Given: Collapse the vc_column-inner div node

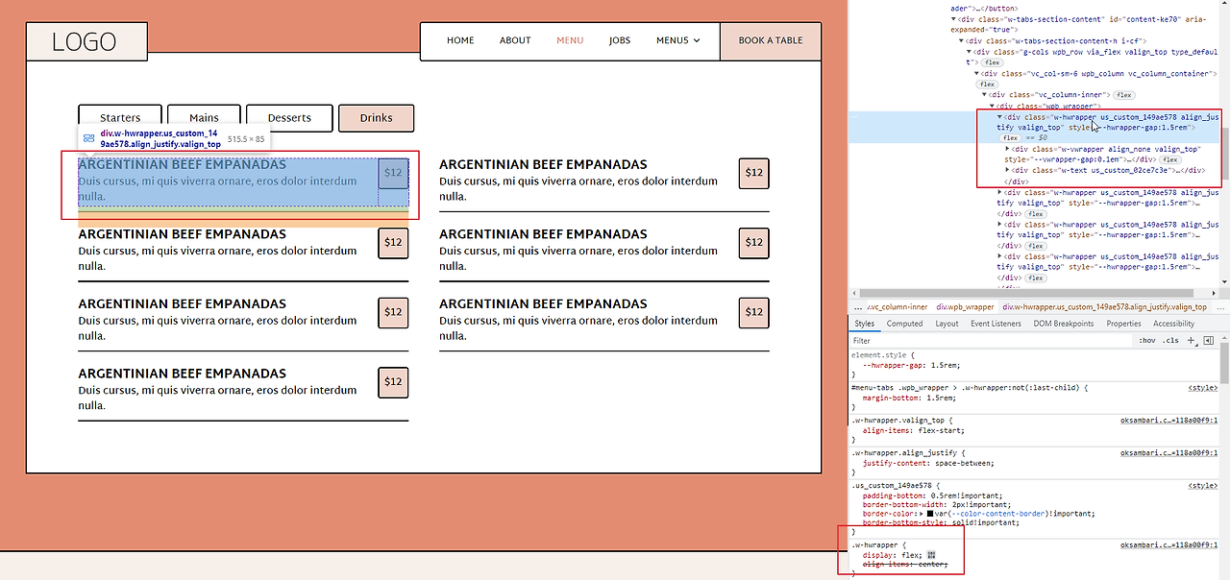Looking at the screenshot, I should coord(985,95).
